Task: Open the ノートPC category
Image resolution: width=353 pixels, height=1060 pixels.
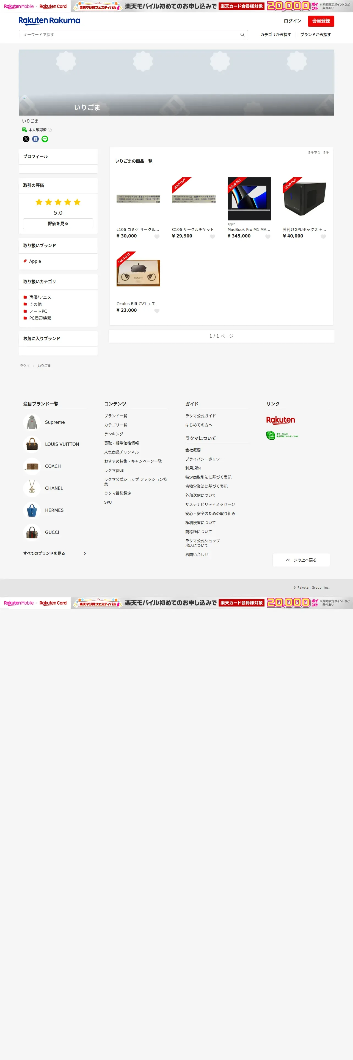Action: point(38,312)
